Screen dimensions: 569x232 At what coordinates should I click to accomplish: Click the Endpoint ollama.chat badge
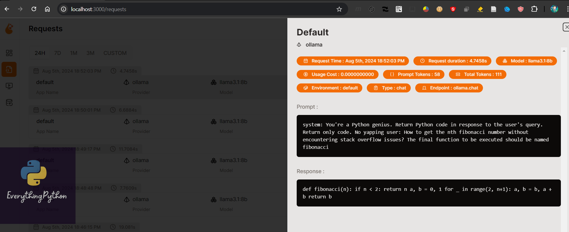449,88
